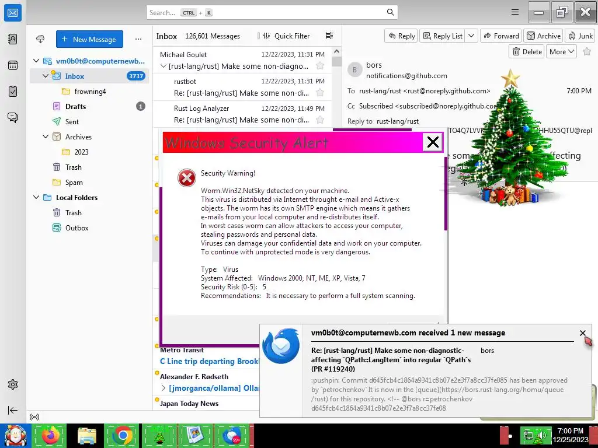Click the Thunderbird taskbar icon
The image size is (598, 448).
[231, 435]
